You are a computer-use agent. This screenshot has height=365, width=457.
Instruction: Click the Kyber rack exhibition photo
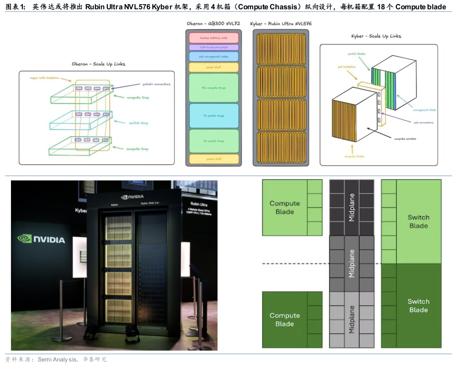pyautogui.click(x=114, y=265)
